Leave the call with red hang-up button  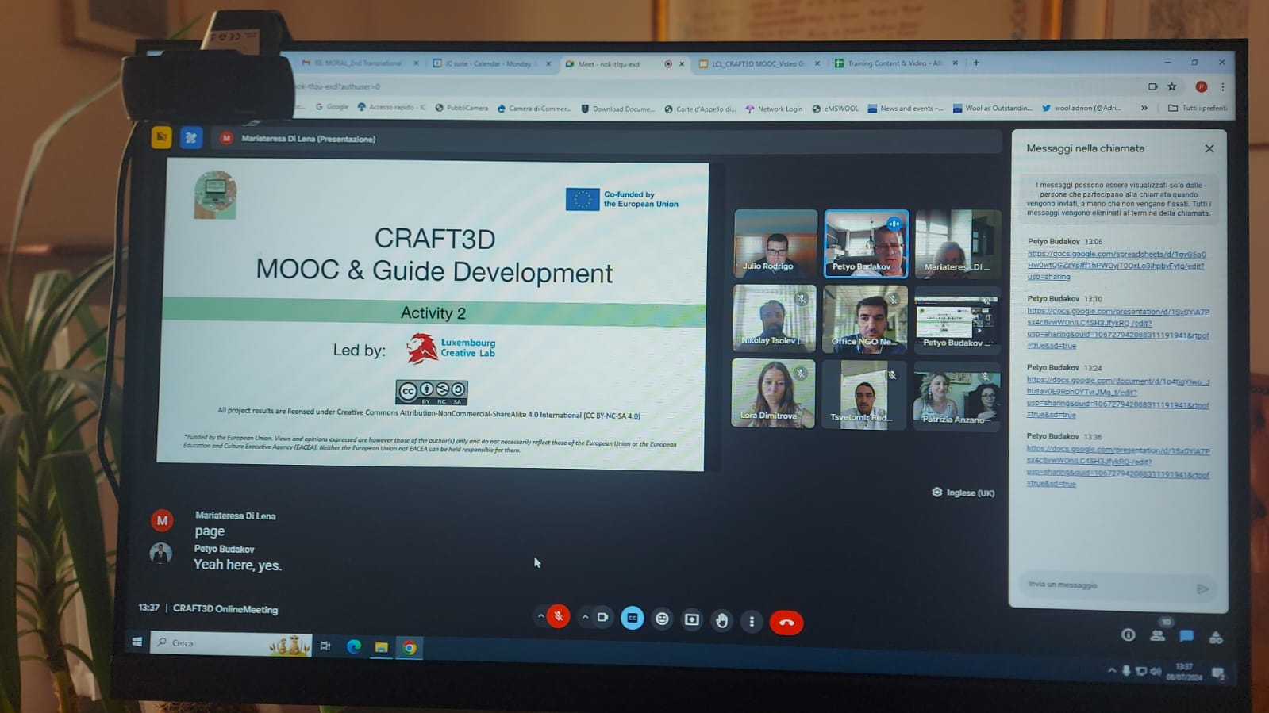tap(786, 623)
